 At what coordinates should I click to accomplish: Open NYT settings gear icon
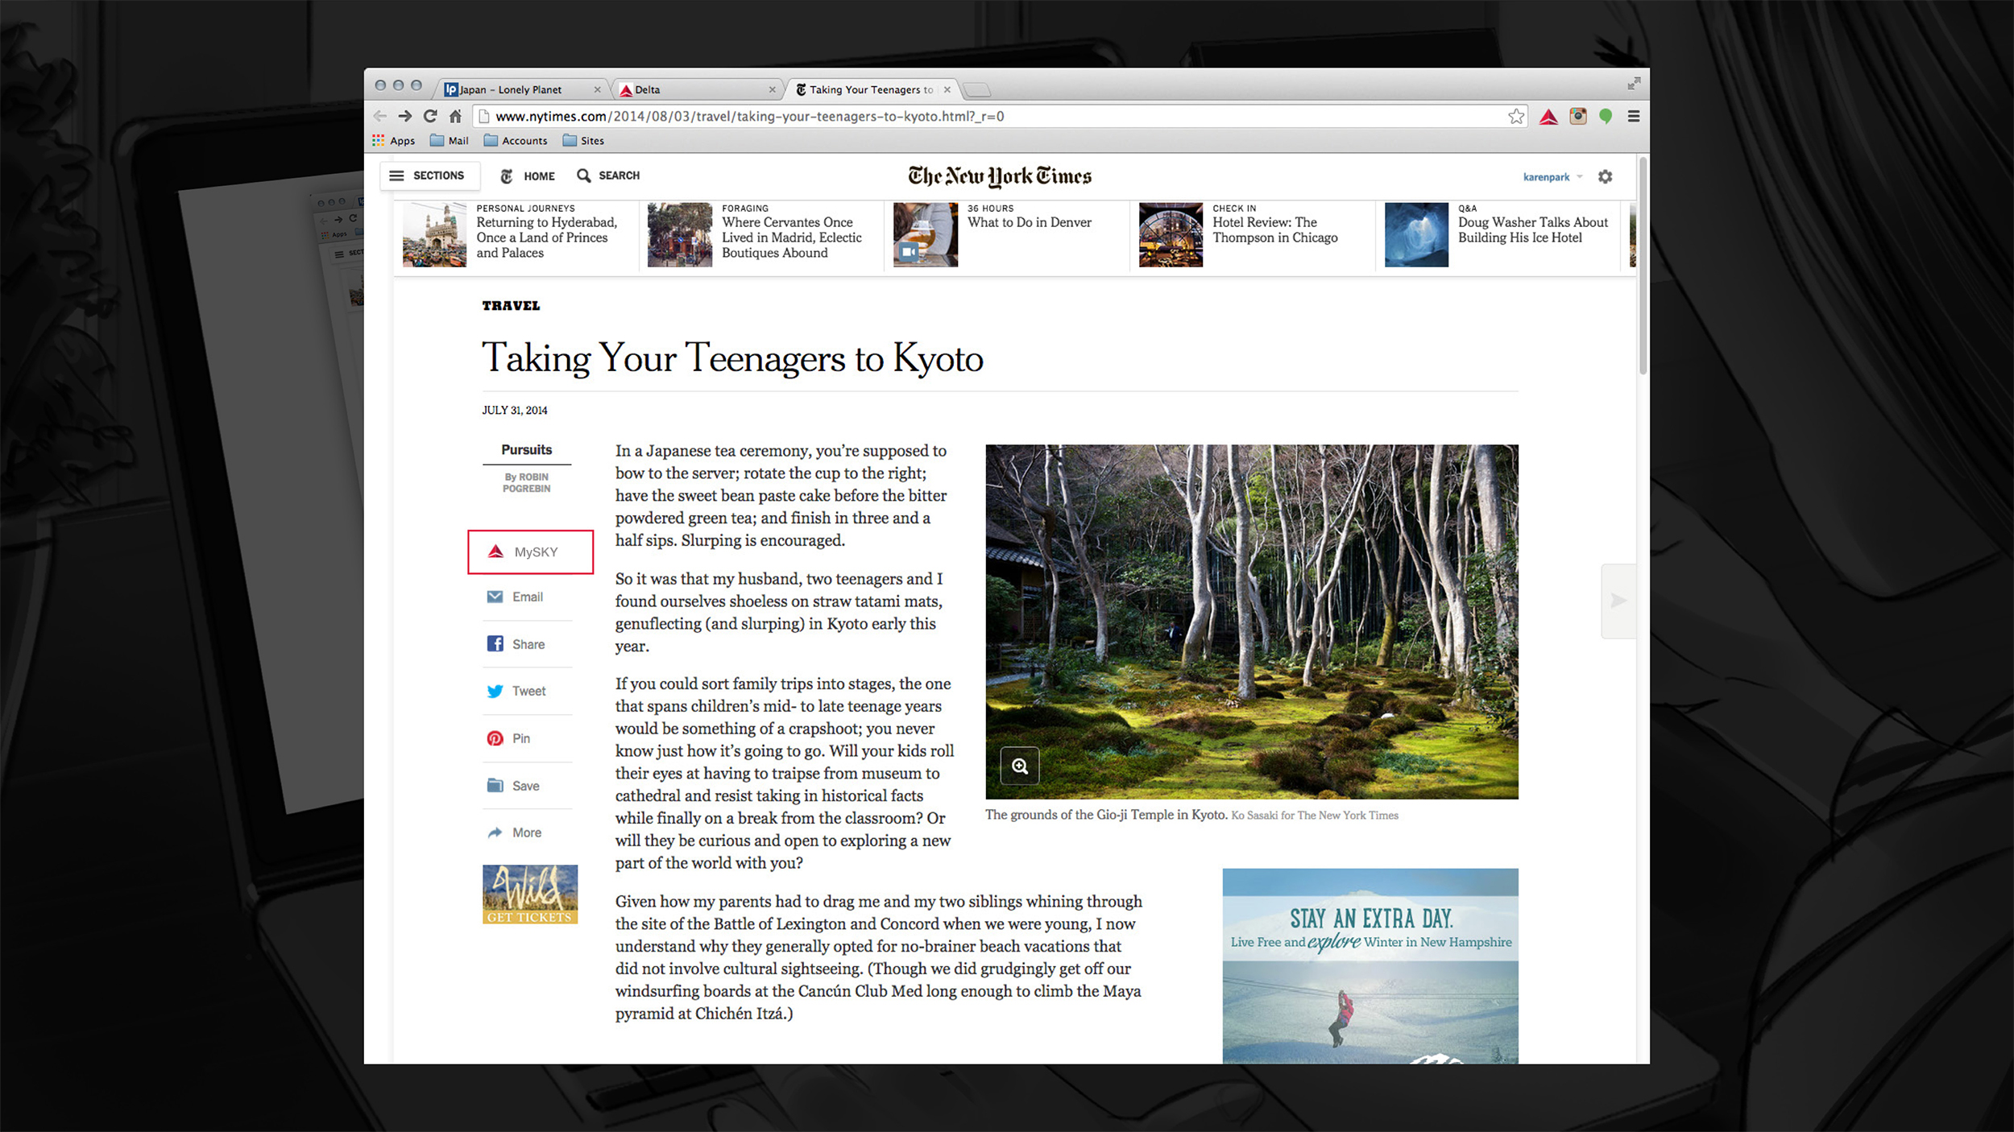click(x=1605, y=176)
